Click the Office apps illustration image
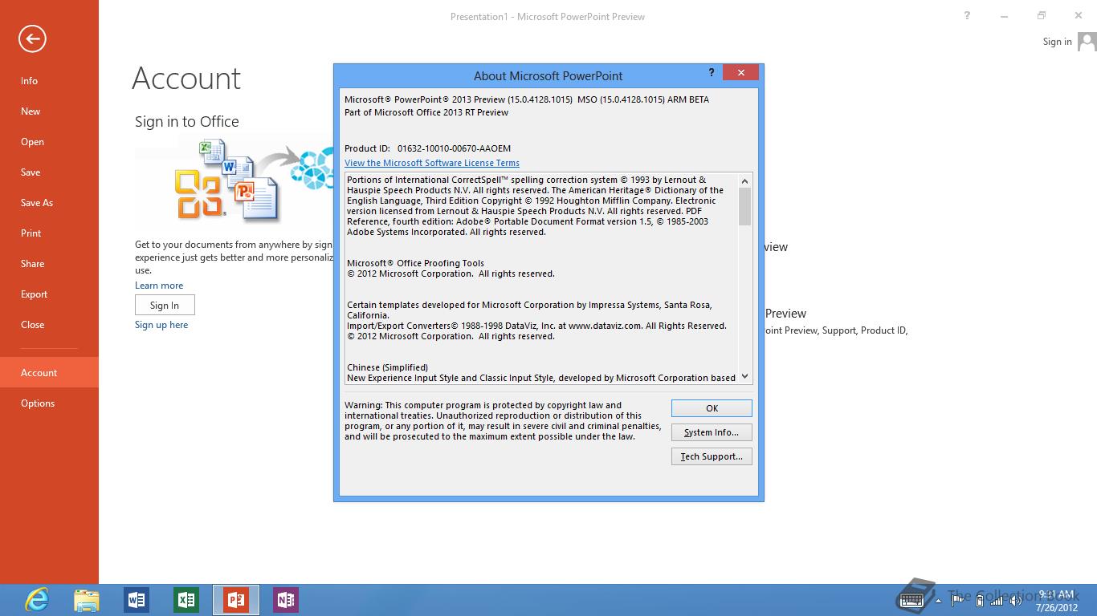The height and width of the screenshot is (616, 1097). 233,181
